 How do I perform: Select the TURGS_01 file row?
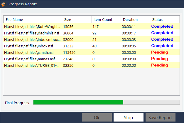pos(32,65)
